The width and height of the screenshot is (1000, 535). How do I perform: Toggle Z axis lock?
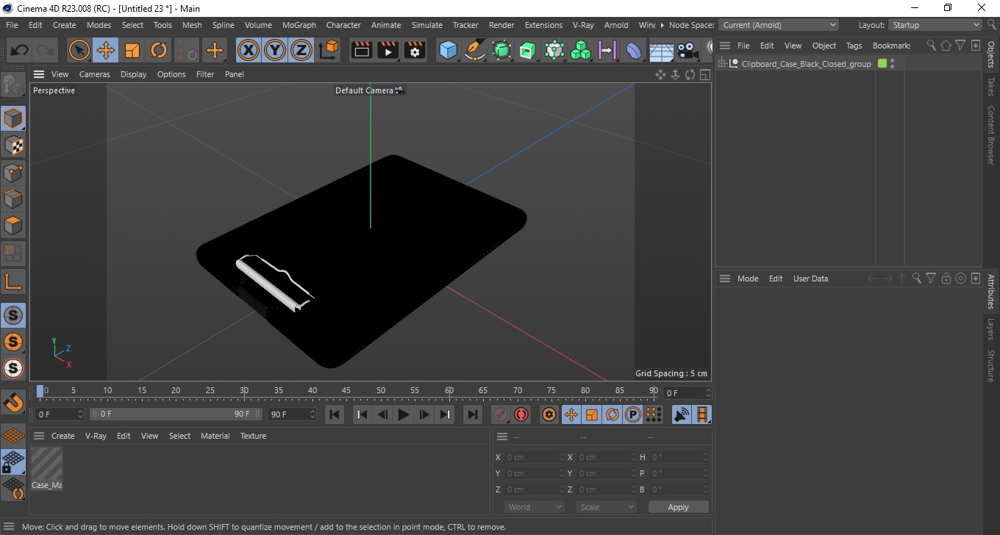coord(301,50)
